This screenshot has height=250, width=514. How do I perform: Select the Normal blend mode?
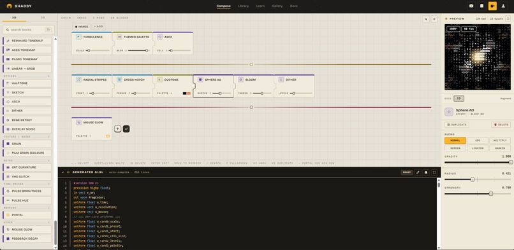pos(455,141)
